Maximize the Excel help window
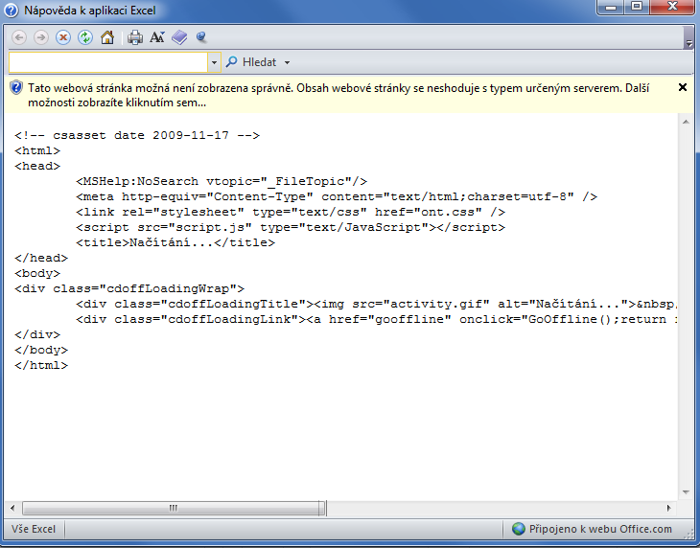The height and width of the screenshot is (548, 700). pyautogui.click(x=637, y=8)
